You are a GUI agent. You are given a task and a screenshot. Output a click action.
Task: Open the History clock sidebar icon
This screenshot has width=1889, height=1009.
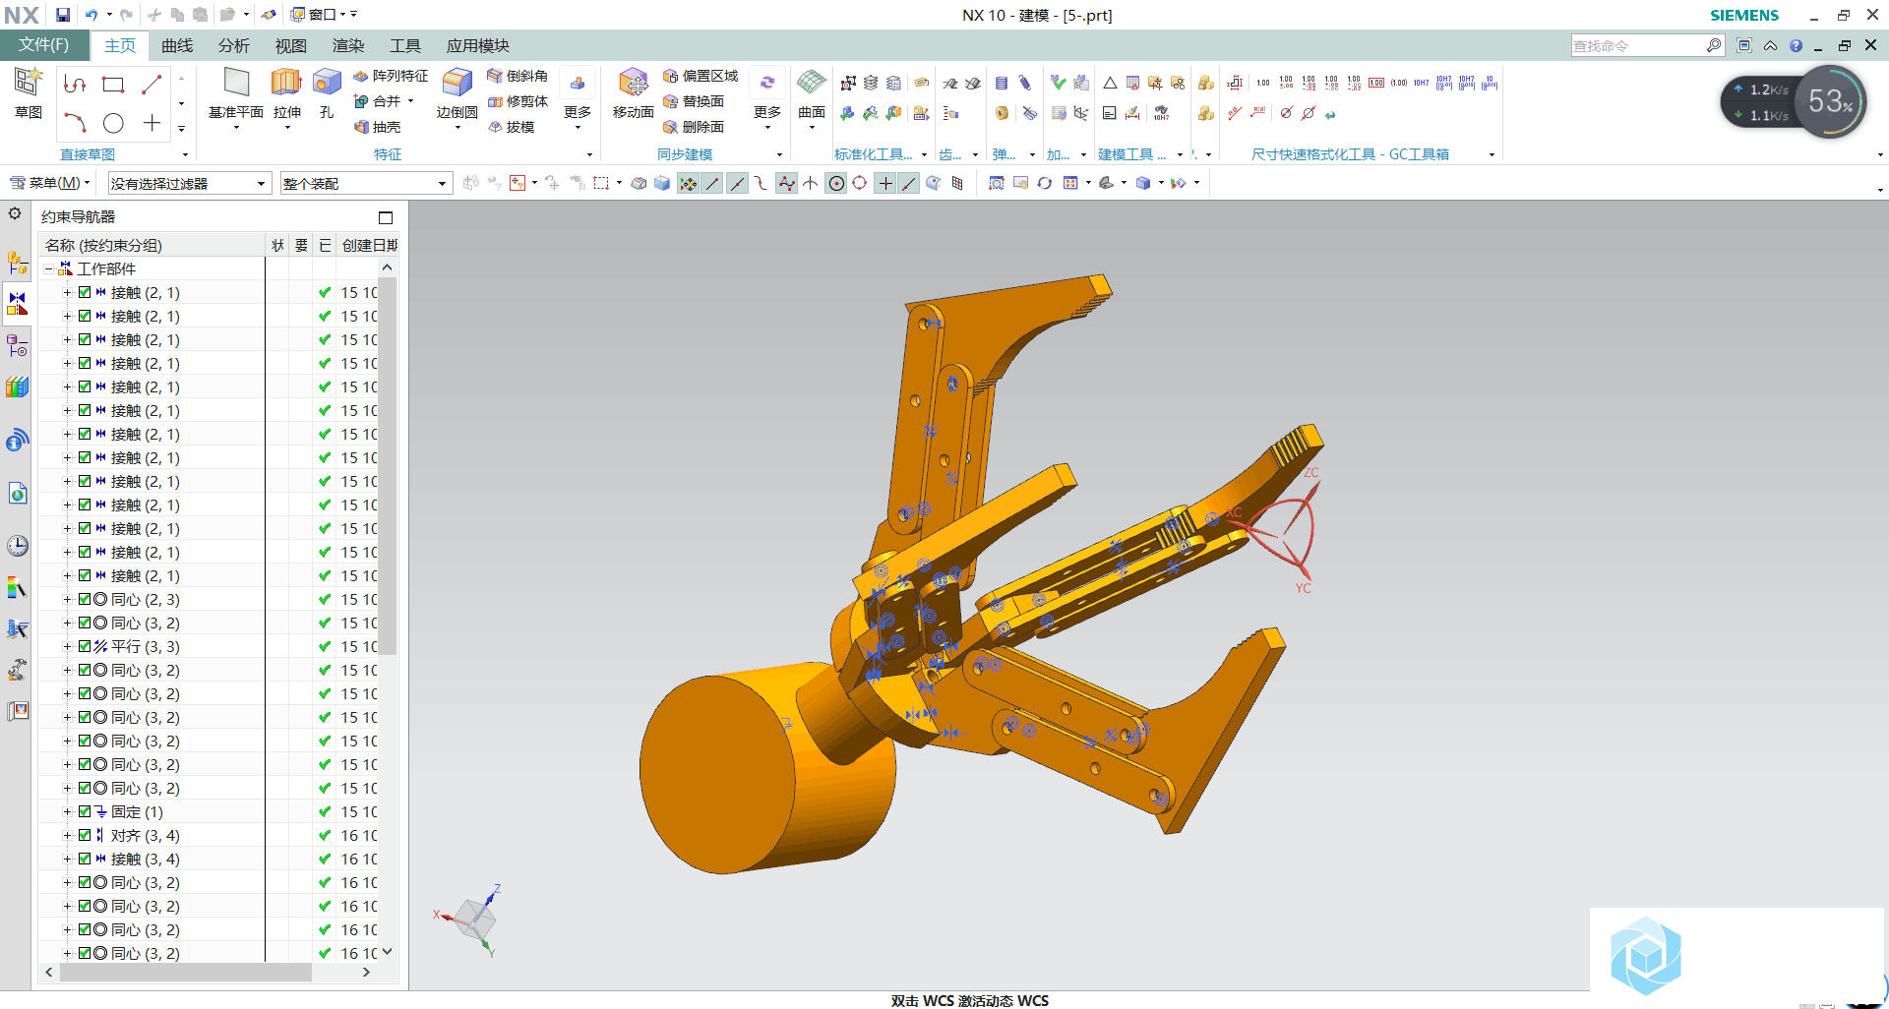17,546
